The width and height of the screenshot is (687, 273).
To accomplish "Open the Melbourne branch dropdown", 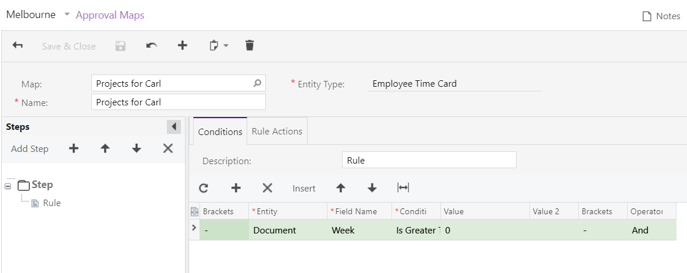I will [67, 15].
